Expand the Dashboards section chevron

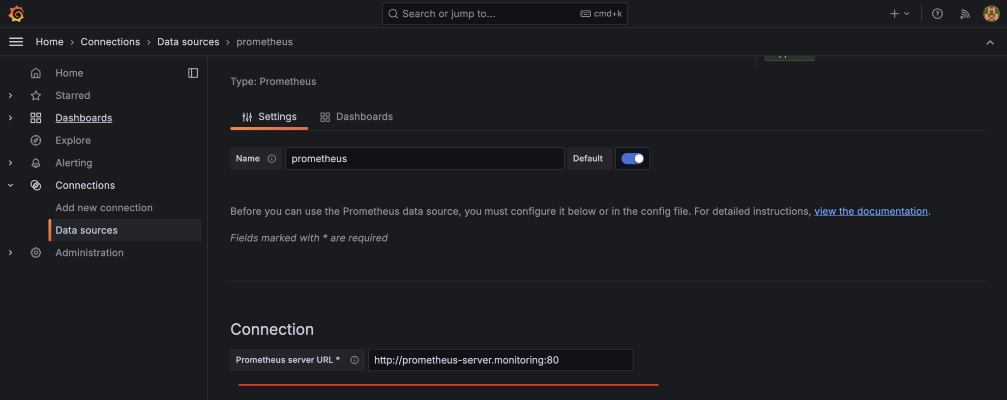pyautogui.click(x=10, y=118)
